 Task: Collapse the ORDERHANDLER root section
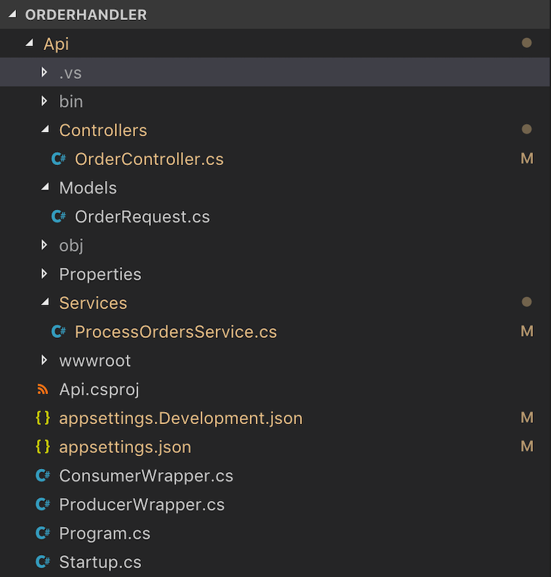[13, 15]
